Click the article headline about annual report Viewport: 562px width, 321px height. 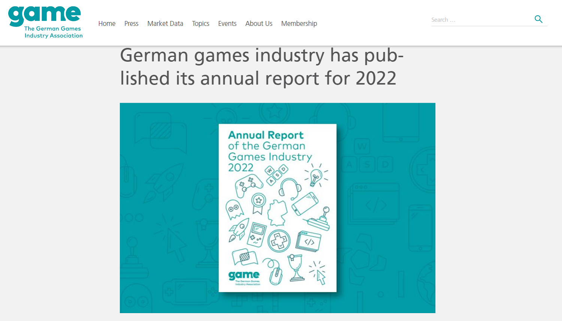(x=262, y=67)
